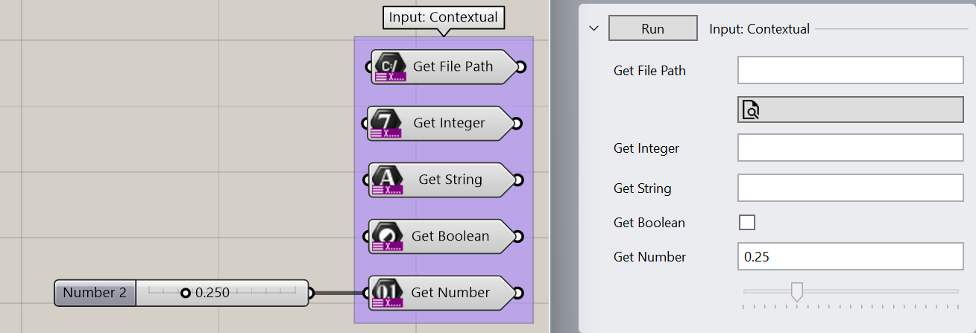Click the Get Number panel slider handle
Viewport: 976px width, 333px height.
click(797, 291)
